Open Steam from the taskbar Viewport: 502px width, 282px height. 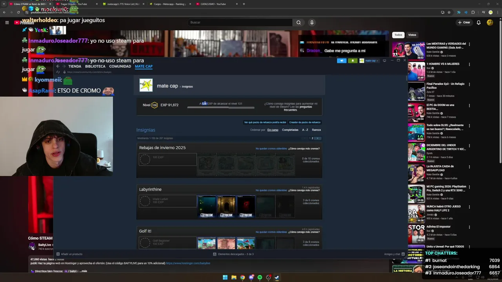point(277,277)
